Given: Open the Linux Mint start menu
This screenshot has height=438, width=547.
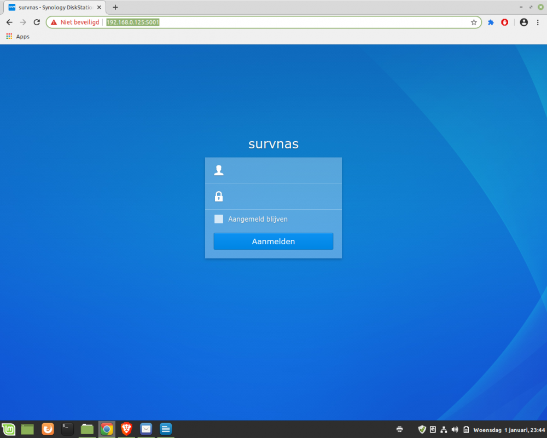Looking at the screenshot, I should point(8,429).
